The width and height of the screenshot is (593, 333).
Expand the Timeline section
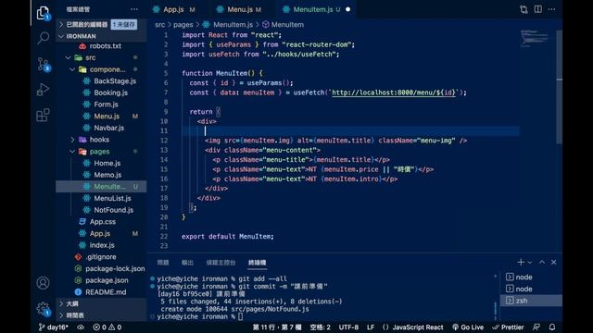101,315
